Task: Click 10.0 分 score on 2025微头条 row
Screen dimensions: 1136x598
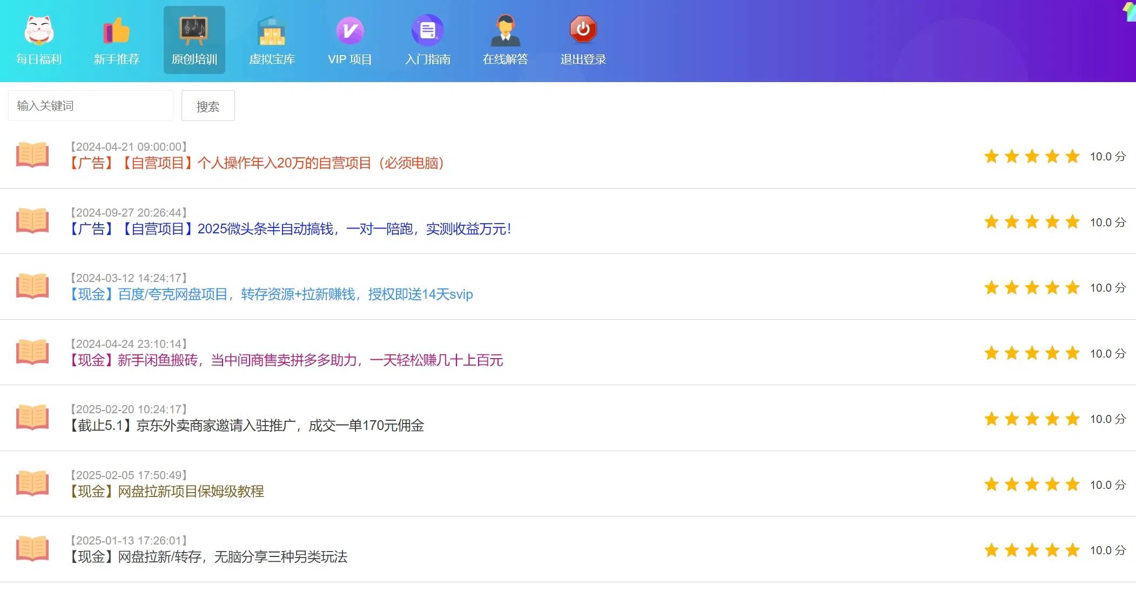Action: point(1108,223)
